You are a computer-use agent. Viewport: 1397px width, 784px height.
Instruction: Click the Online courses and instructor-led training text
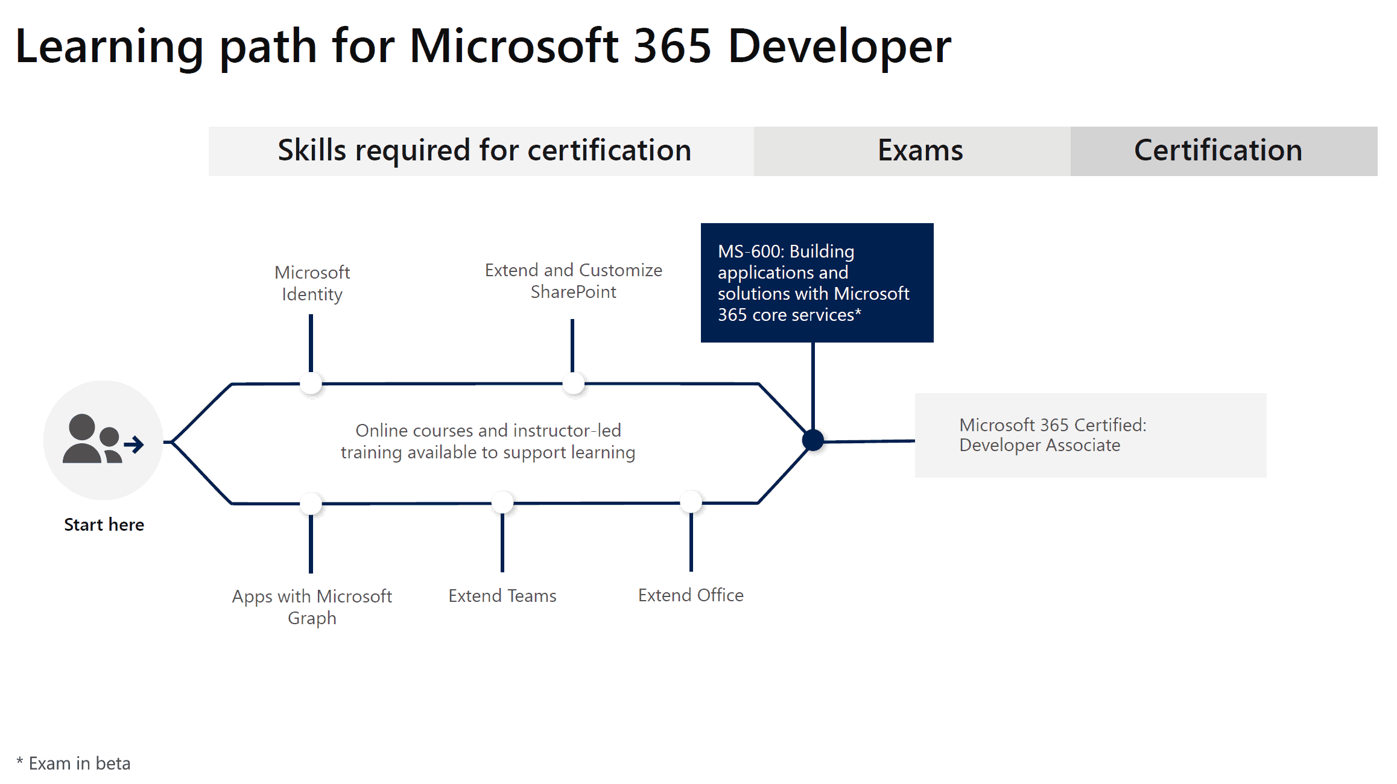(x=488, y=441)
